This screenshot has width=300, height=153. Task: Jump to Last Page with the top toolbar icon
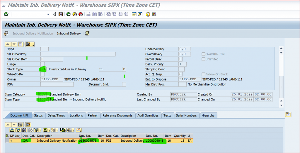(126, 14)
